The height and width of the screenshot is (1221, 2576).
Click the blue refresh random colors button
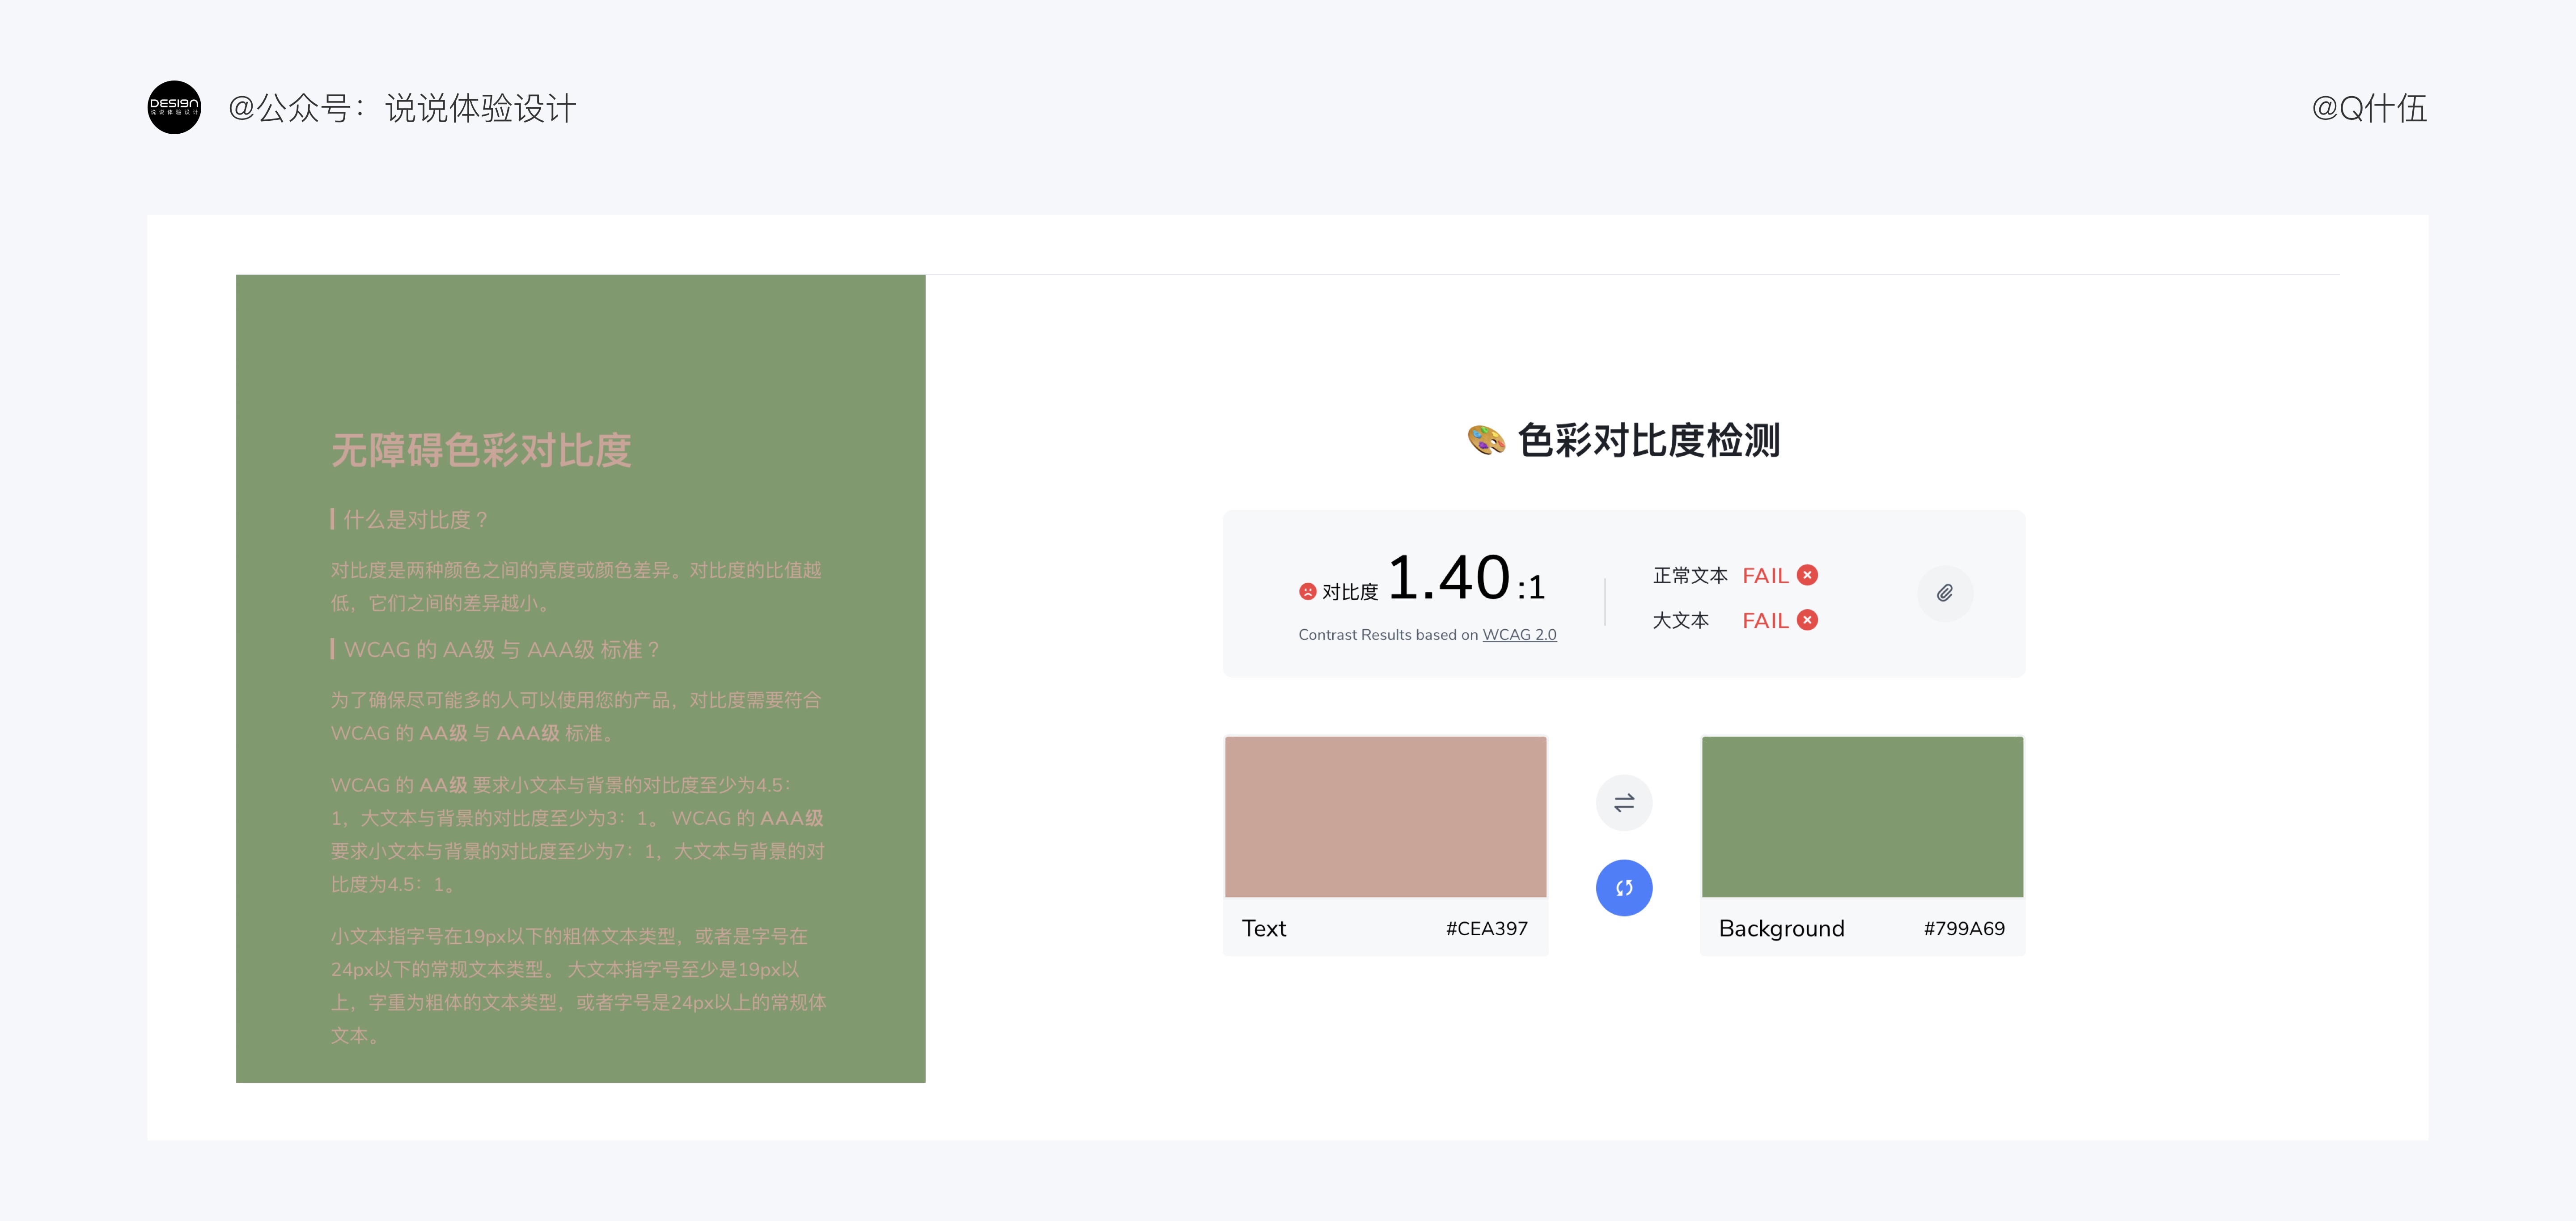1624,888
